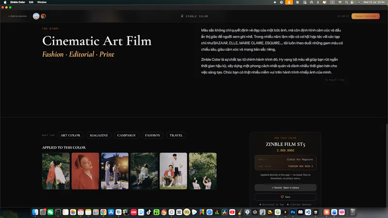Open Control Center in the menu bar

(352, 2)
